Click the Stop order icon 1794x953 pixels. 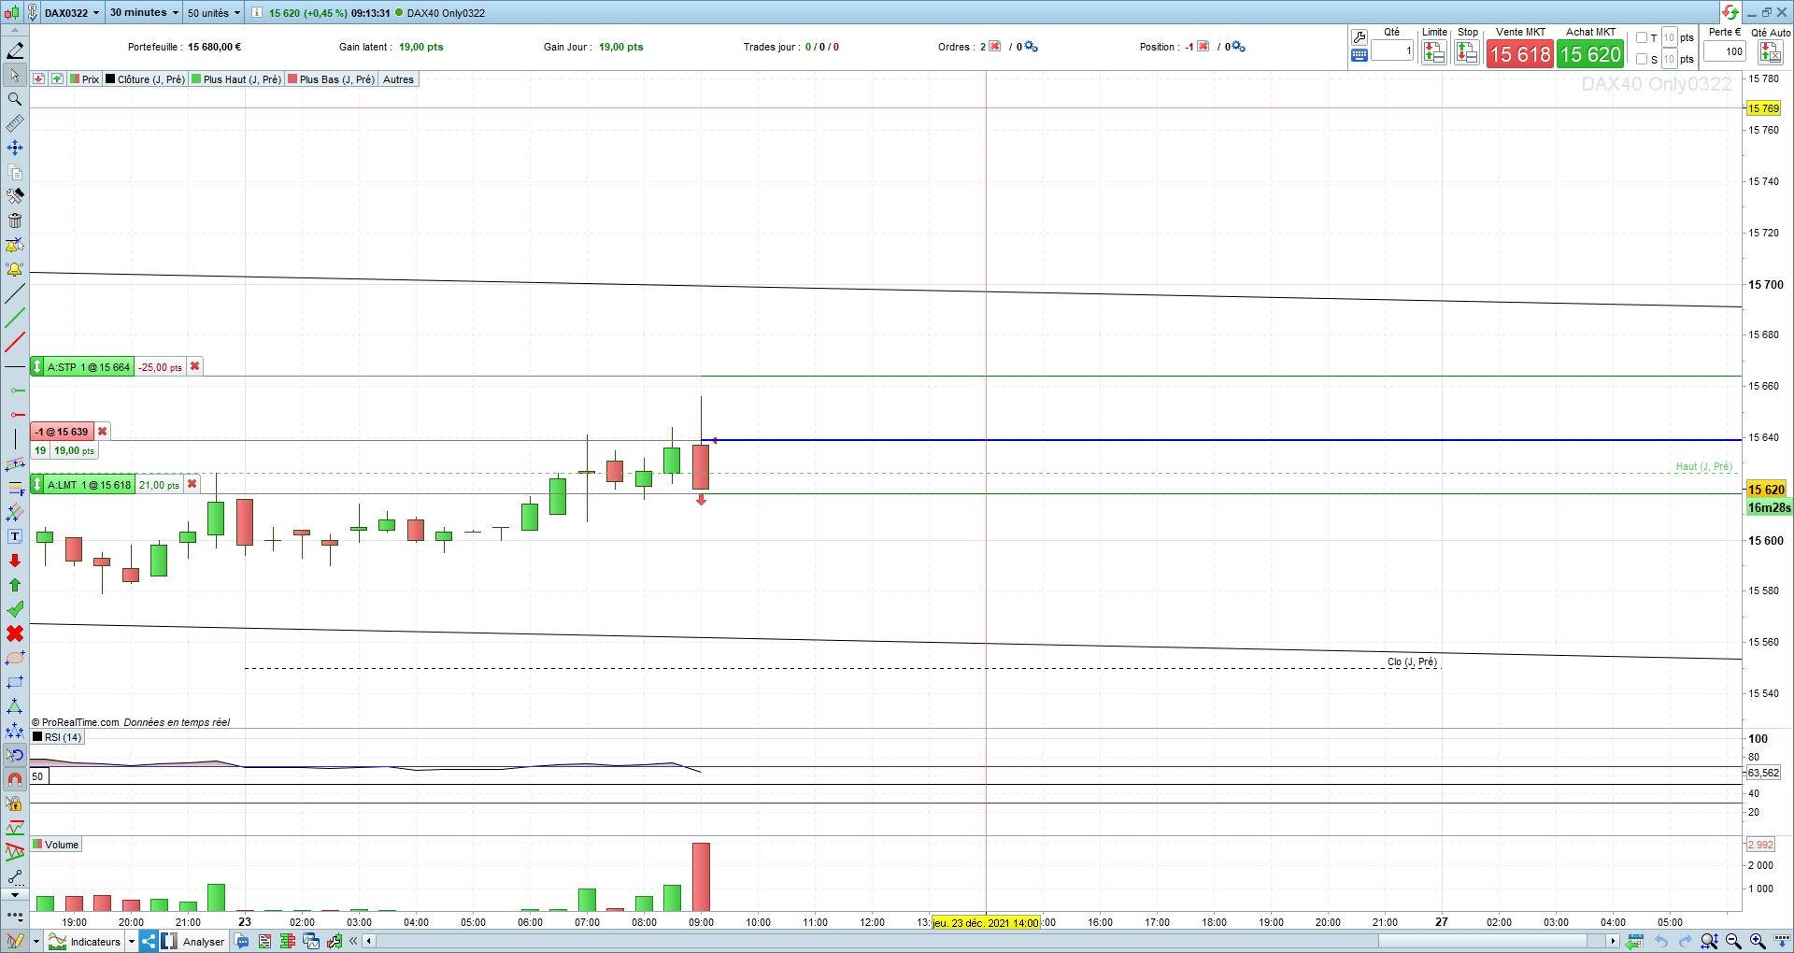coord(1467,53)
